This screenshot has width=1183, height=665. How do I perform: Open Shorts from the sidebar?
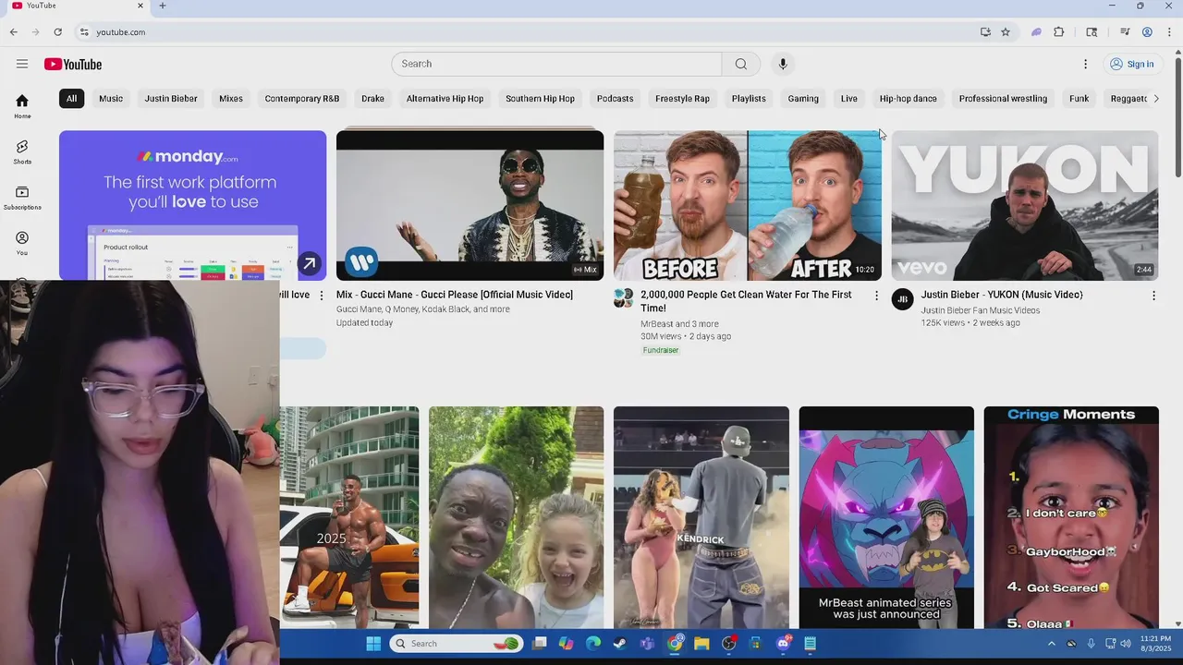22,151
